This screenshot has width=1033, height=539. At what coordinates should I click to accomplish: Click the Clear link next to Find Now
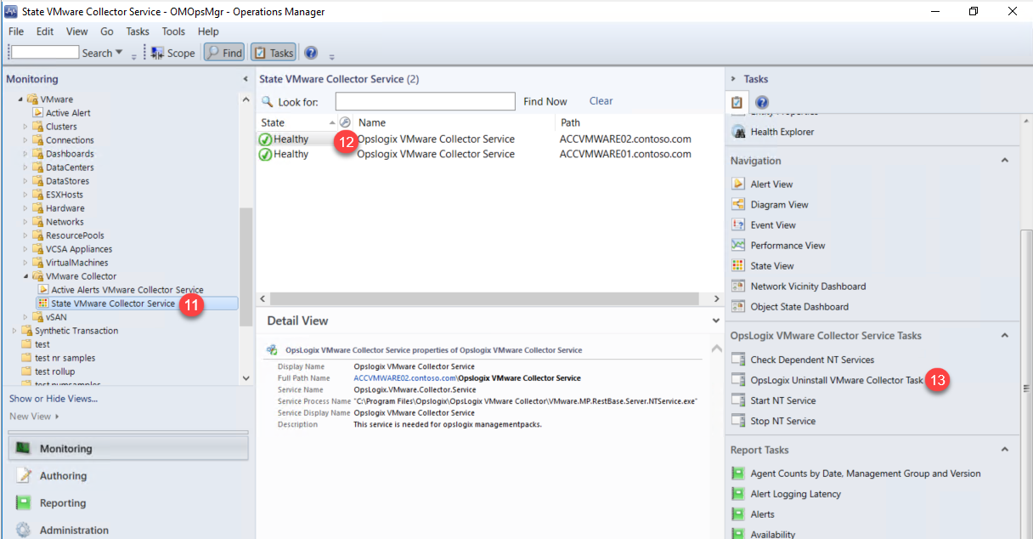[601, 101]
